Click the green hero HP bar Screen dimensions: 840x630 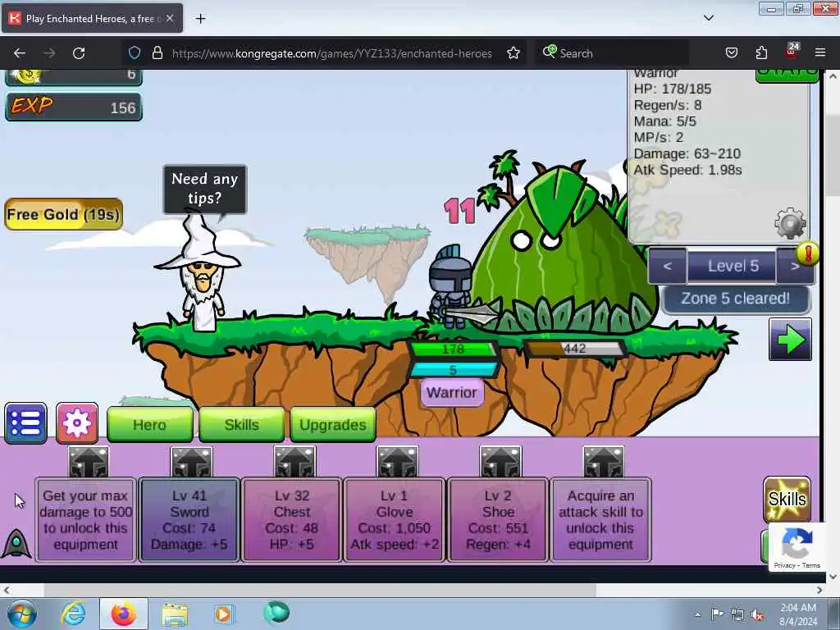point(453,349)
